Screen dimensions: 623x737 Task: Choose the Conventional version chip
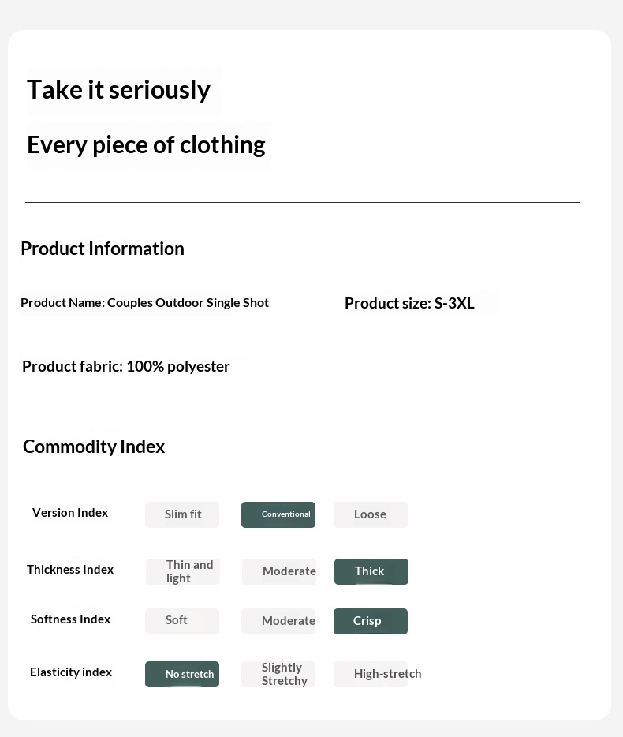(278, 514)
